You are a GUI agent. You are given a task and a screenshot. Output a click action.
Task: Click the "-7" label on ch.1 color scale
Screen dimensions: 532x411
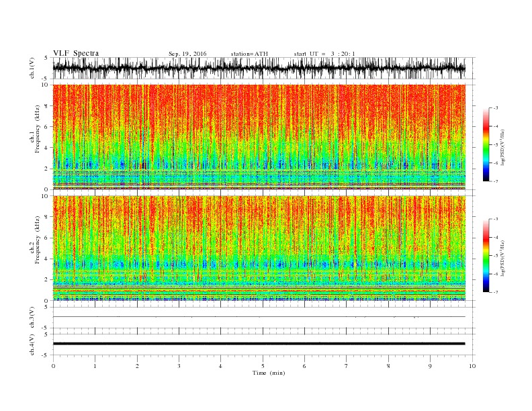click(x=495, y=181)
